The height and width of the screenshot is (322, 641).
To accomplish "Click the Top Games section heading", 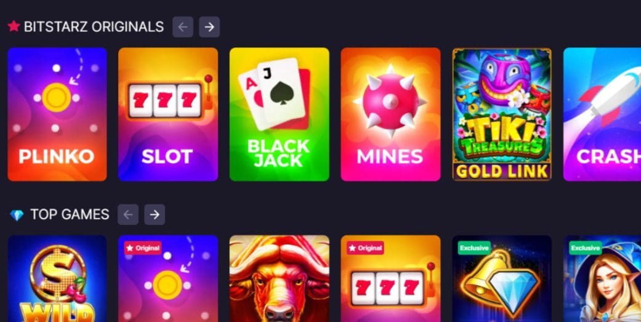I will coord(70,214).
